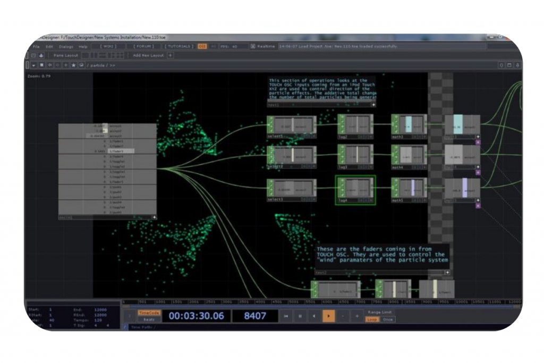
Task: Toggle the Realtime checkbox
Action: pos(253,46)
